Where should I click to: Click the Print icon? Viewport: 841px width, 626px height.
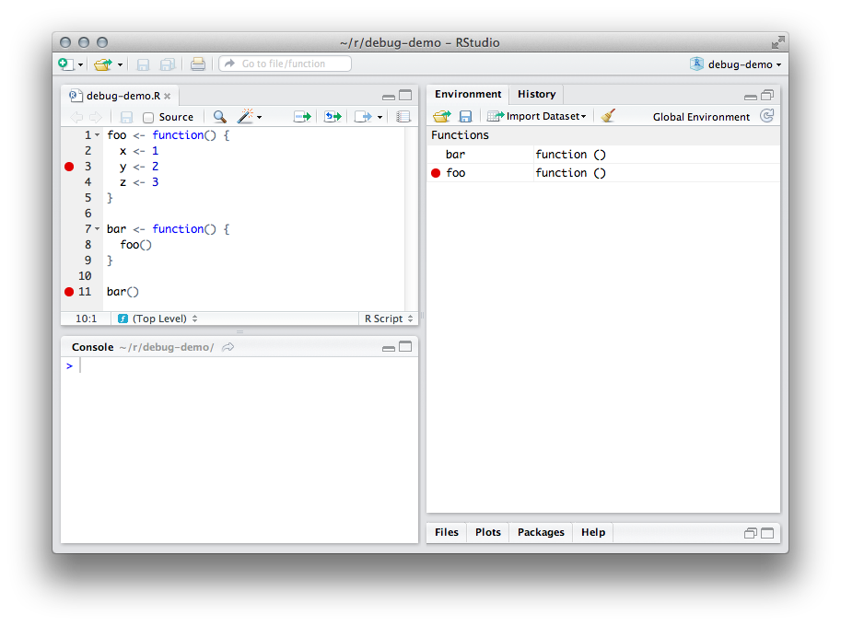[198, 64]
